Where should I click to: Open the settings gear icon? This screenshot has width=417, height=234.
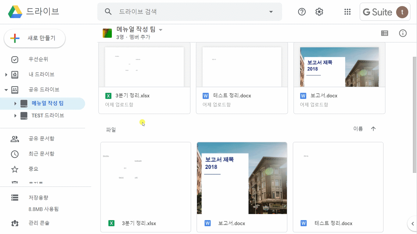319,12
